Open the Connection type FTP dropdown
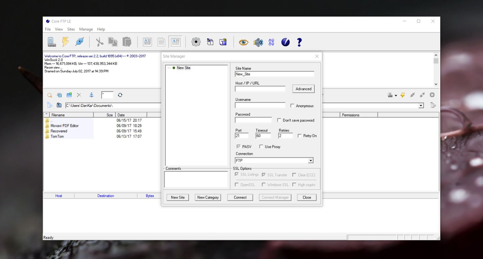The height and width of the screenshot is (259, 483). tap(311, 161)
